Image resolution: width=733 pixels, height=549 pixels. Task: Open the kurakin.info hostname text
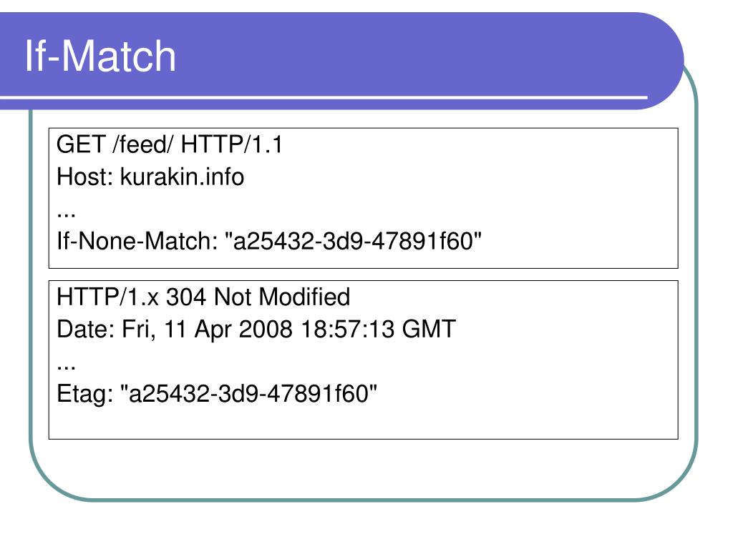(x=182, y=177)
